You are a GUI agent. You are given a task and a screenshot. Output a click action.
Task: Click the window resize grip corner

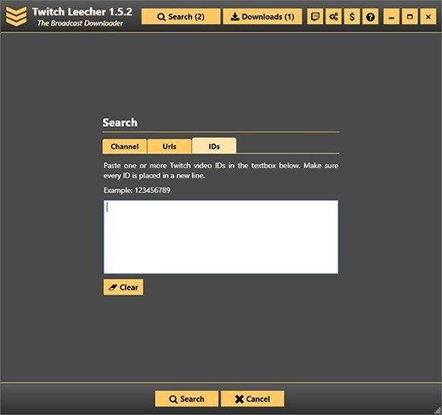pos(438,411)
